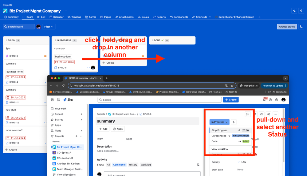Click the BPMC-13 task checkbox icon

7,143
